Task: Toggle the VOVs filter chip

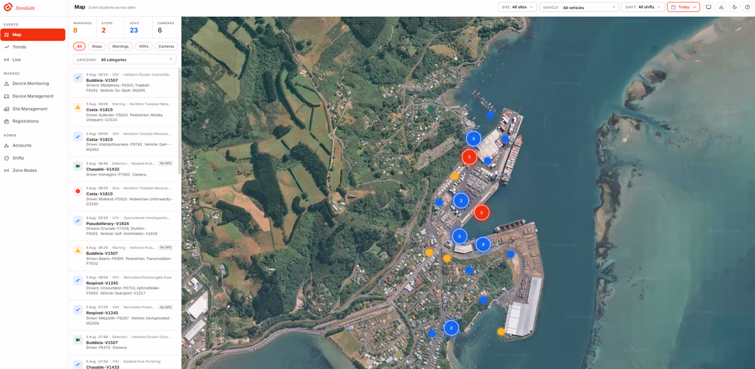Action: click(143, 46)
